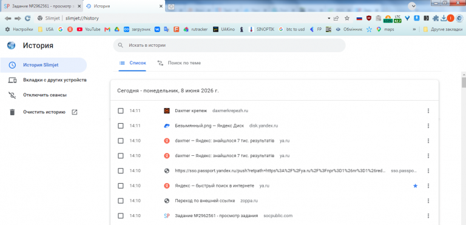This screenshot has width=466, height=225.
Task: Open the blue download arrow extension
Action: [x=417, y=18]
